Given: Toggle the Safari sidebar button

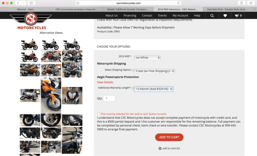Looking at the screenshot, I should [x=31, y=3].
